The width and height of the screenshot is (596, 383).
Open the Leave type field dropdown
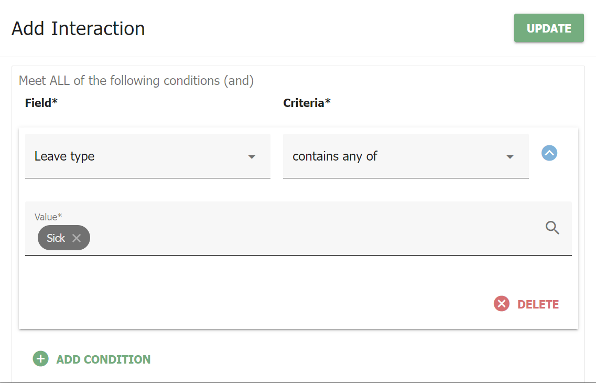[x=136, y=156]
